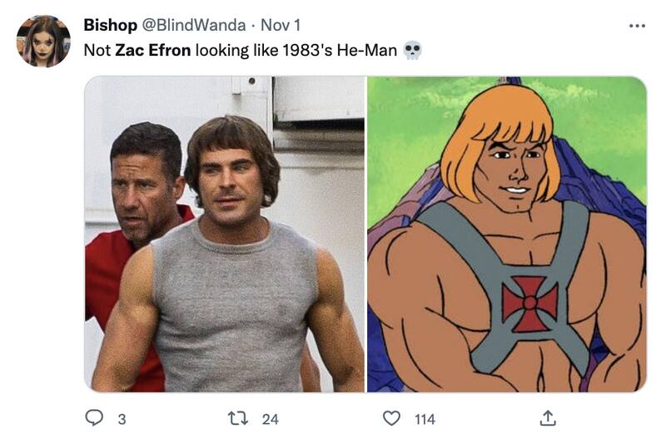
Task: Open the tweet's three-dot more menu
Action: [637, 25]
